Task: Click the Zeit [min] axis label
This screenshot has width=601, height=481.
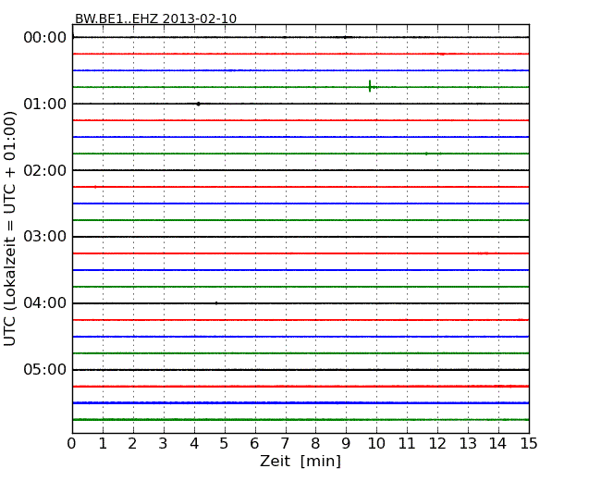Action: click(x=300, y=461)
